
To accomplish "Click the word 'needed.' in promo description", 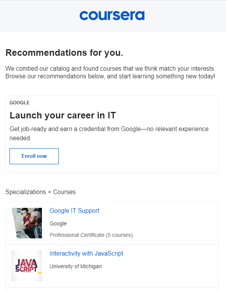I will (x=21, y=138).
